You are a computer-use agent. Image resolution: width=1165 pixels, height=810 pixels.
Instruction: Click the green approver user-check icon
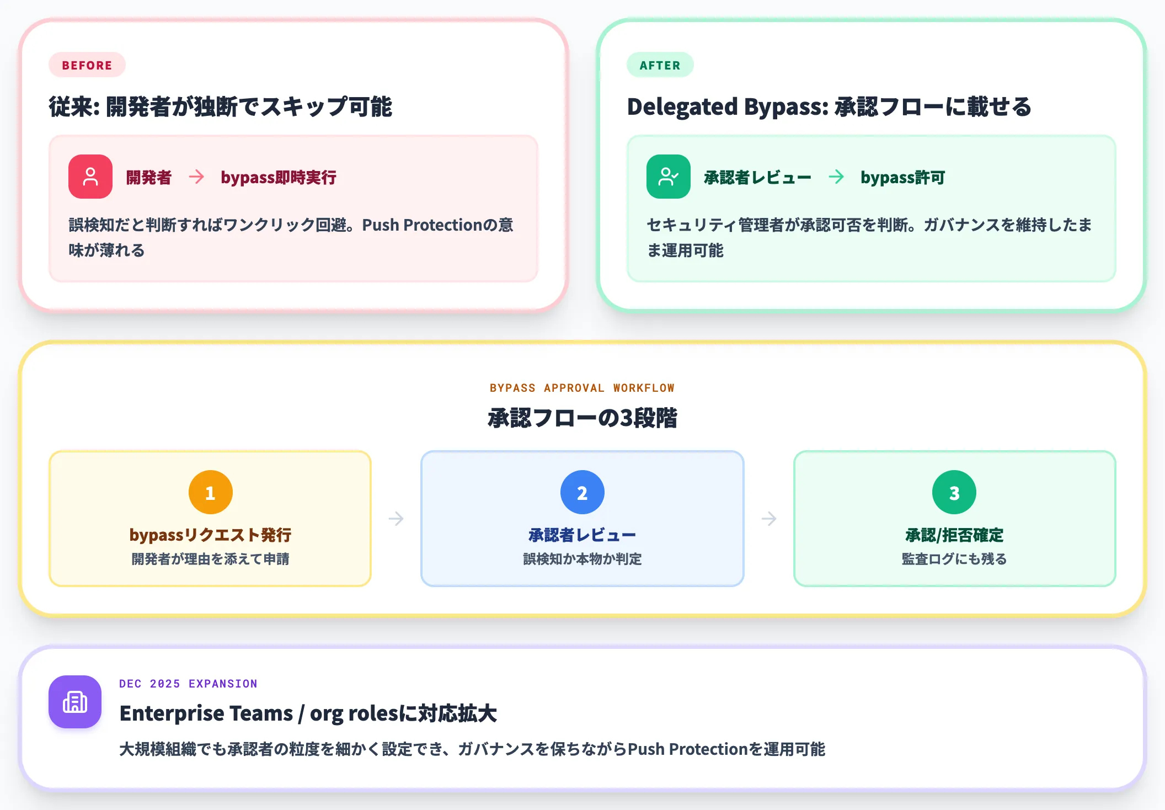coord(669,177)
